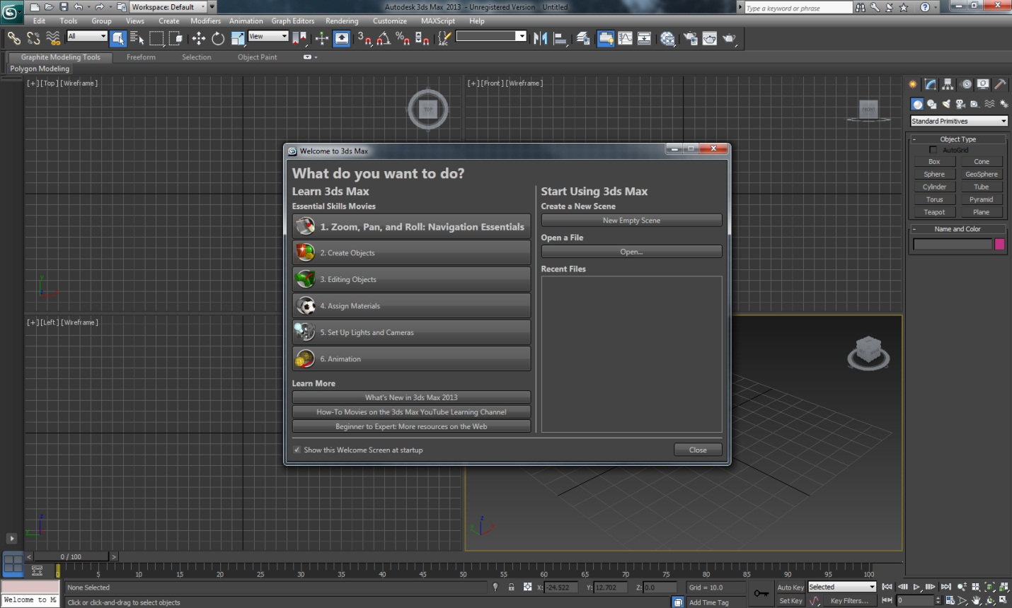Select the Helpers category icon
The height and width of the screenshot is (608, 1012).
tap(974, 104)
